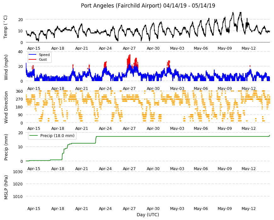Select the red Gust legend line
The width and height of the screenshot is (274, 220).
pyautogui.click(x=32, y=59)
